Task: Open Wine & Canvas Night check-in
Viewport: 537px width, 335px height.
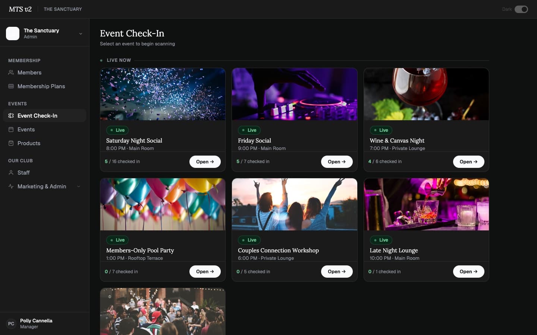Action: pos(469,162)
